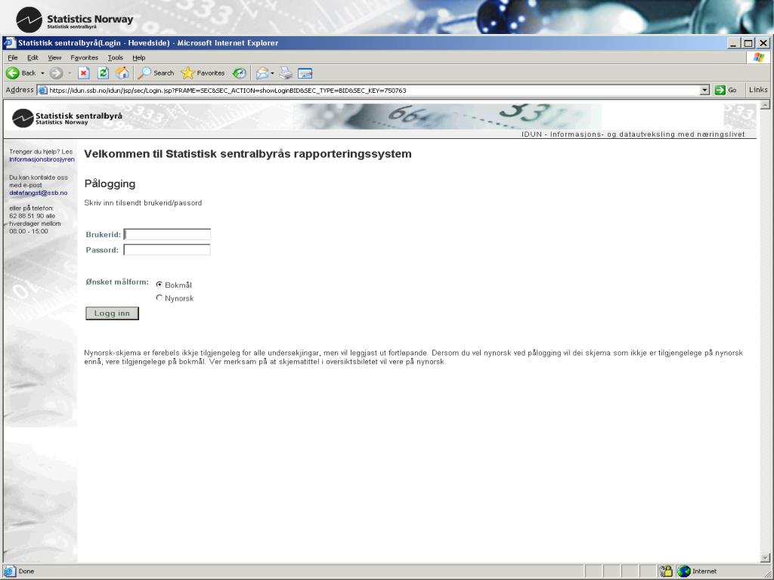Image resolution: width=774 pixels, height=580 pixels.
Task: Focus the Brukerid input field
Action: (x=167, y=234)
